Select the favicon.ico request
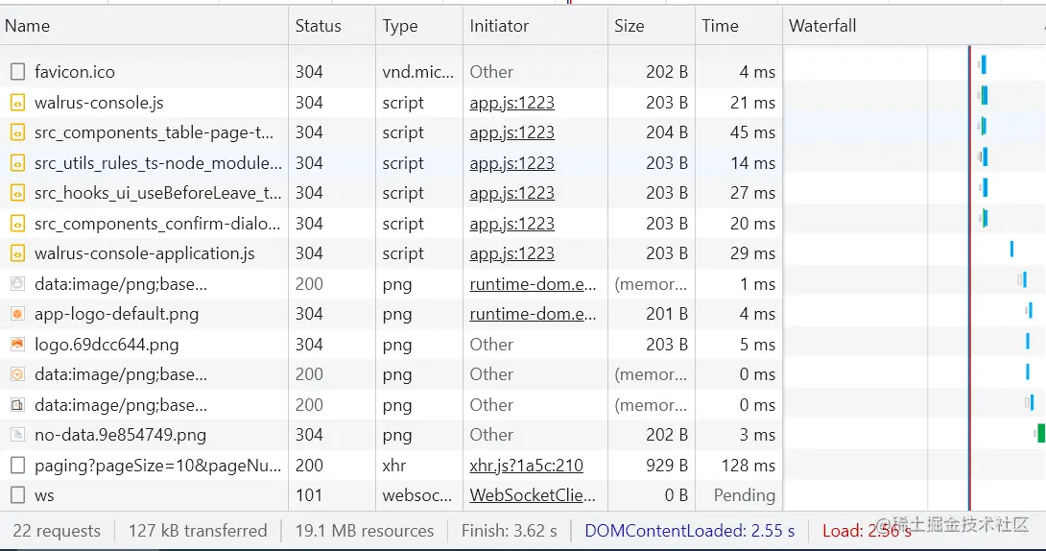1046x551 pixels. (75, 71)
